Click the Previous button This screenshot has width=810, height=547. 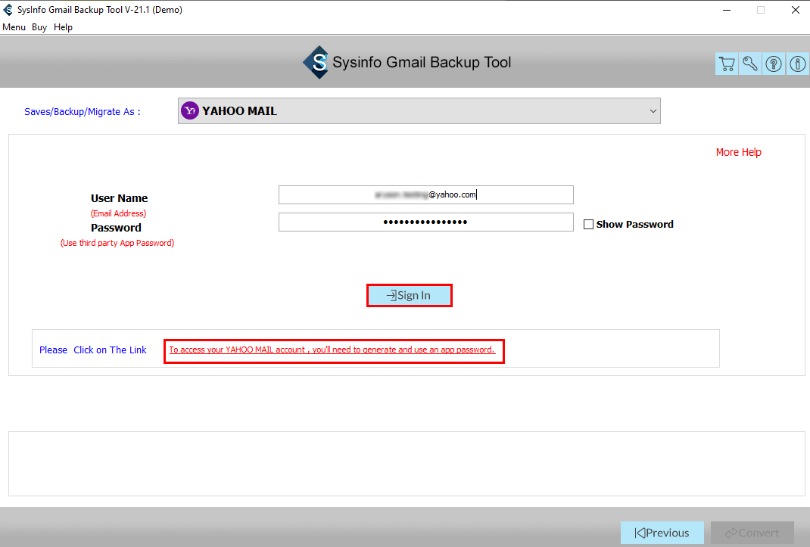(x=662, y=533)
